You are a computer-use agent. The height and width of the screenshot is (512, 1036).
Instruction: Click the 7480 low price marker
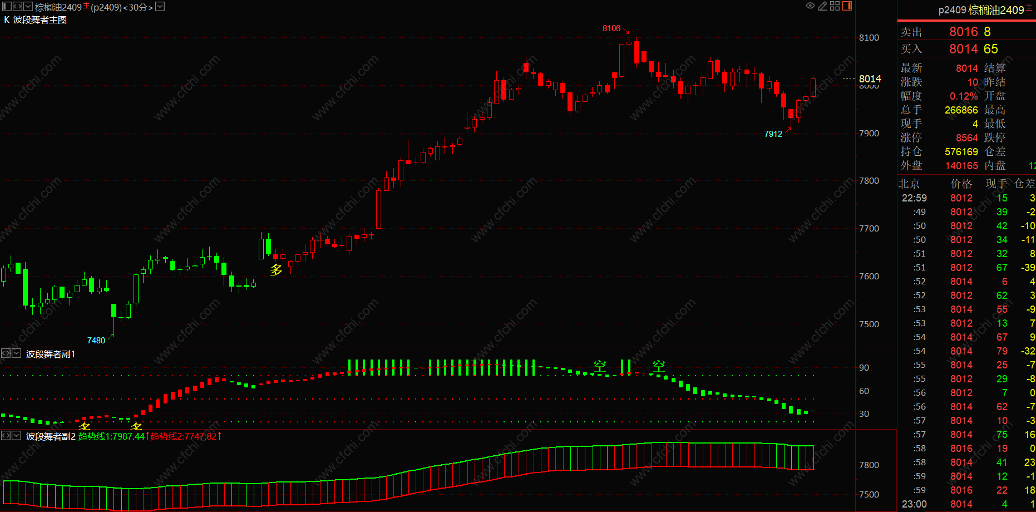tap(96, 341)
